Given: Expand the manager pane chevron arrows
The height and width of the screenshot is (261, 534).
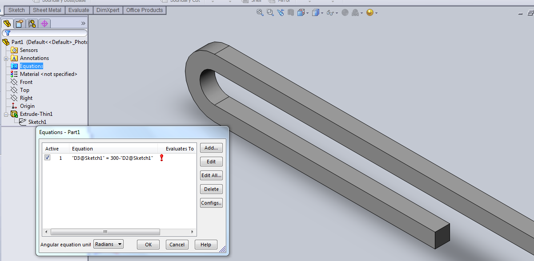Looking at the screenshot, I should 83,24.
